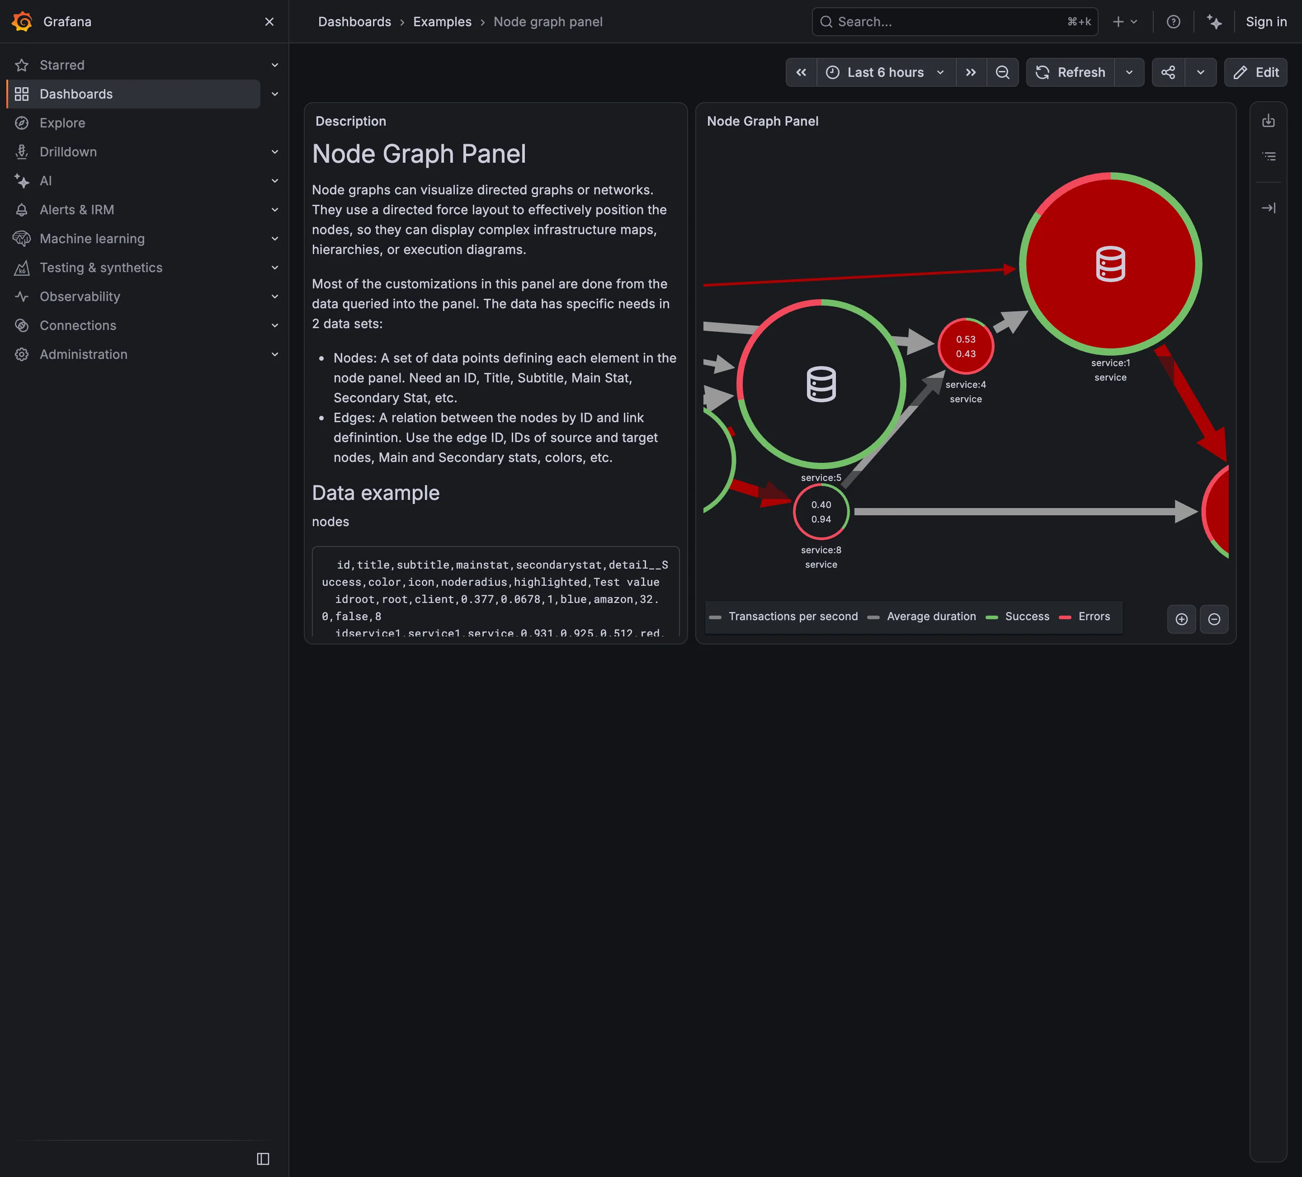1302x1177 pixels.
Task: Expand the Testing & synthetics chevron
Action: coord(274,268)
